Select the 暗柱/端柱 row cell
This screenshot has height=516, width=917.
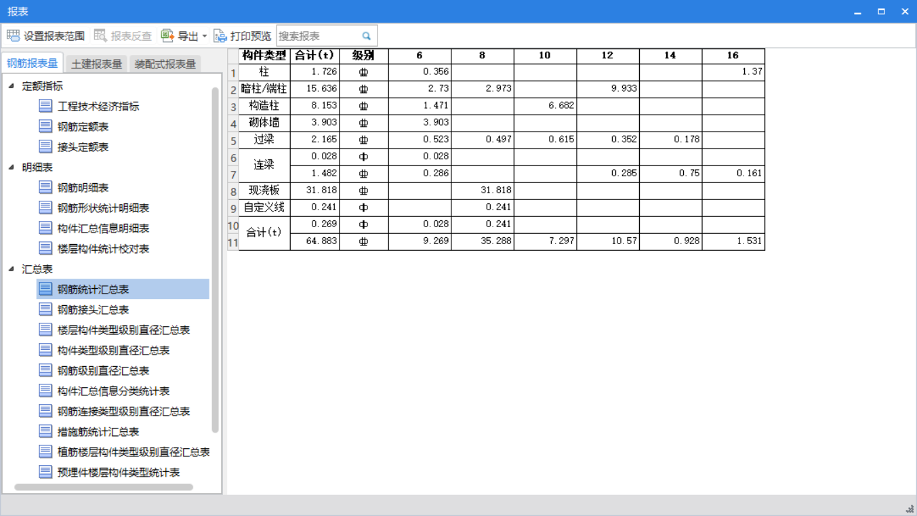pos(264,89)
